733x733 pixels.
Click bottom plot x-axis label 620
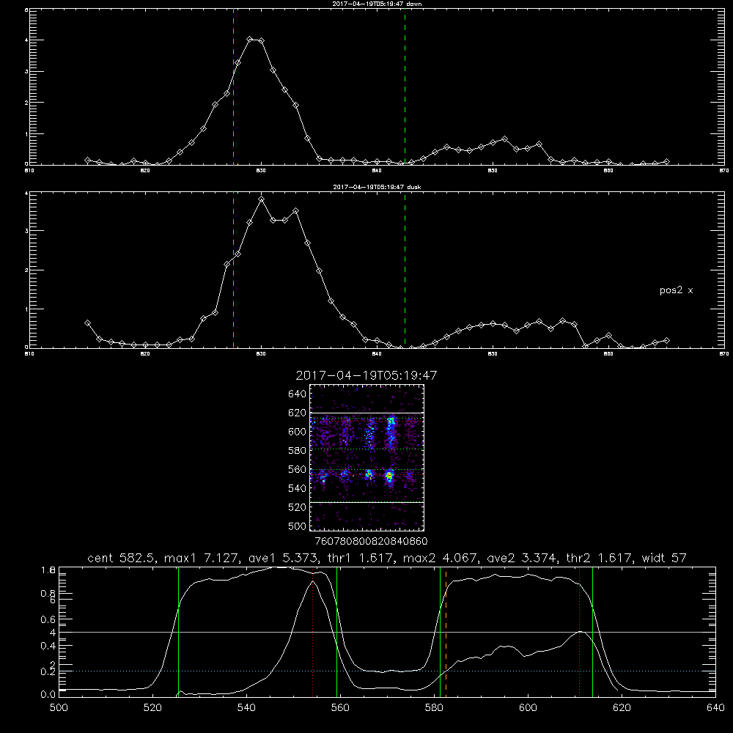point(622,708)
